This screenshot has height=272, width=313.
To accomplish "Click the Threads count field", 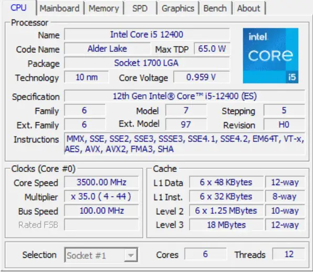I will 289,254.
